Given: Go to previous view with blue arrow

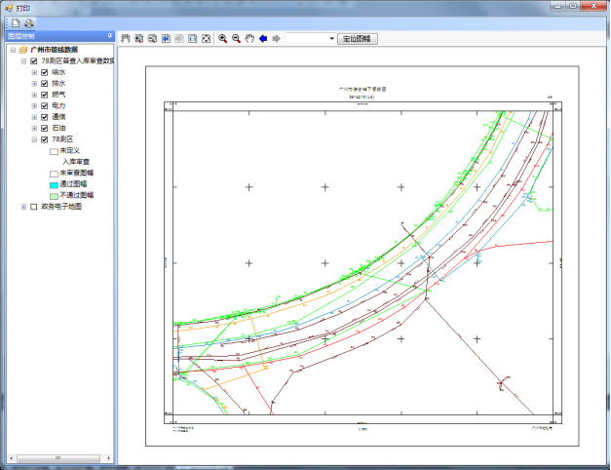Looking at the screenshot, I should [x=263, y=39].
